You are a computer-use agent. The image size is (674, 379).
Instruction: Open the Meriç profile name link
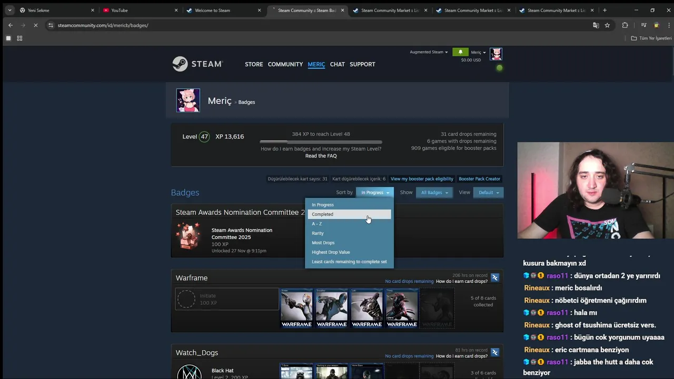click(x=220, y=101)
